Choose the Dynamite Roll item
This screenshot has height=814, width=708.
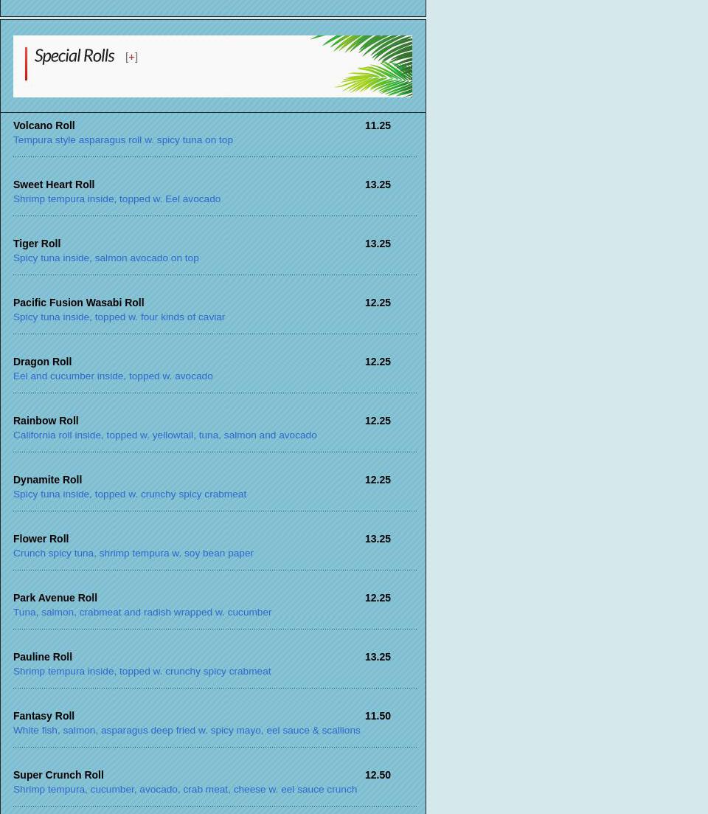click(x=47, y=480)
